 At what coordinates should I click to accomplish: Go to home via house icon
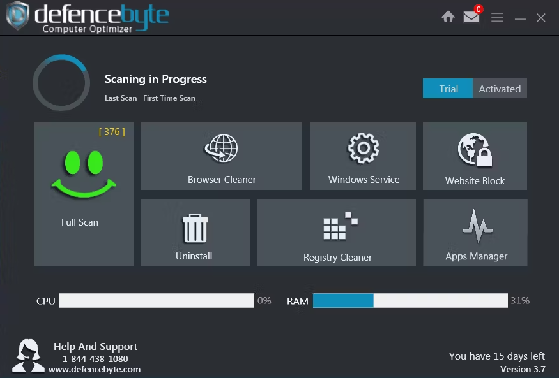pos(448,17)
